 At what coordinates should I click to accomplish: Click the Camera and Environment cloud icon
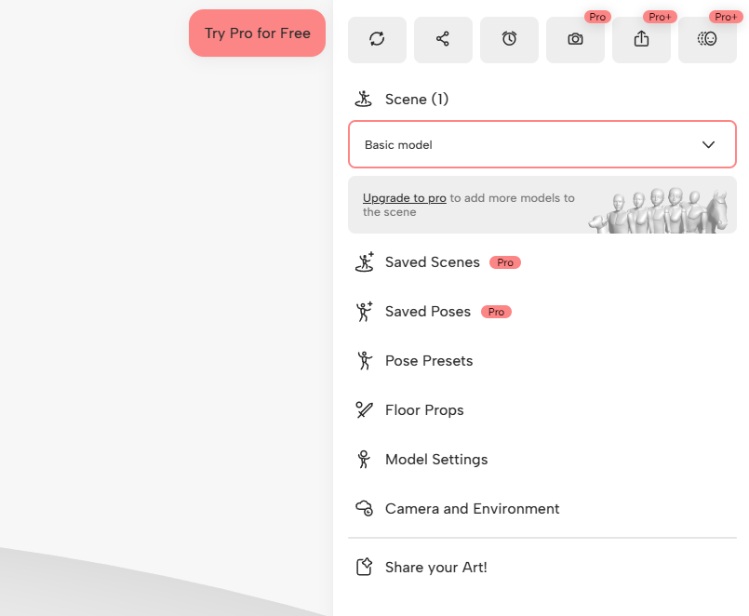[364, 508]
